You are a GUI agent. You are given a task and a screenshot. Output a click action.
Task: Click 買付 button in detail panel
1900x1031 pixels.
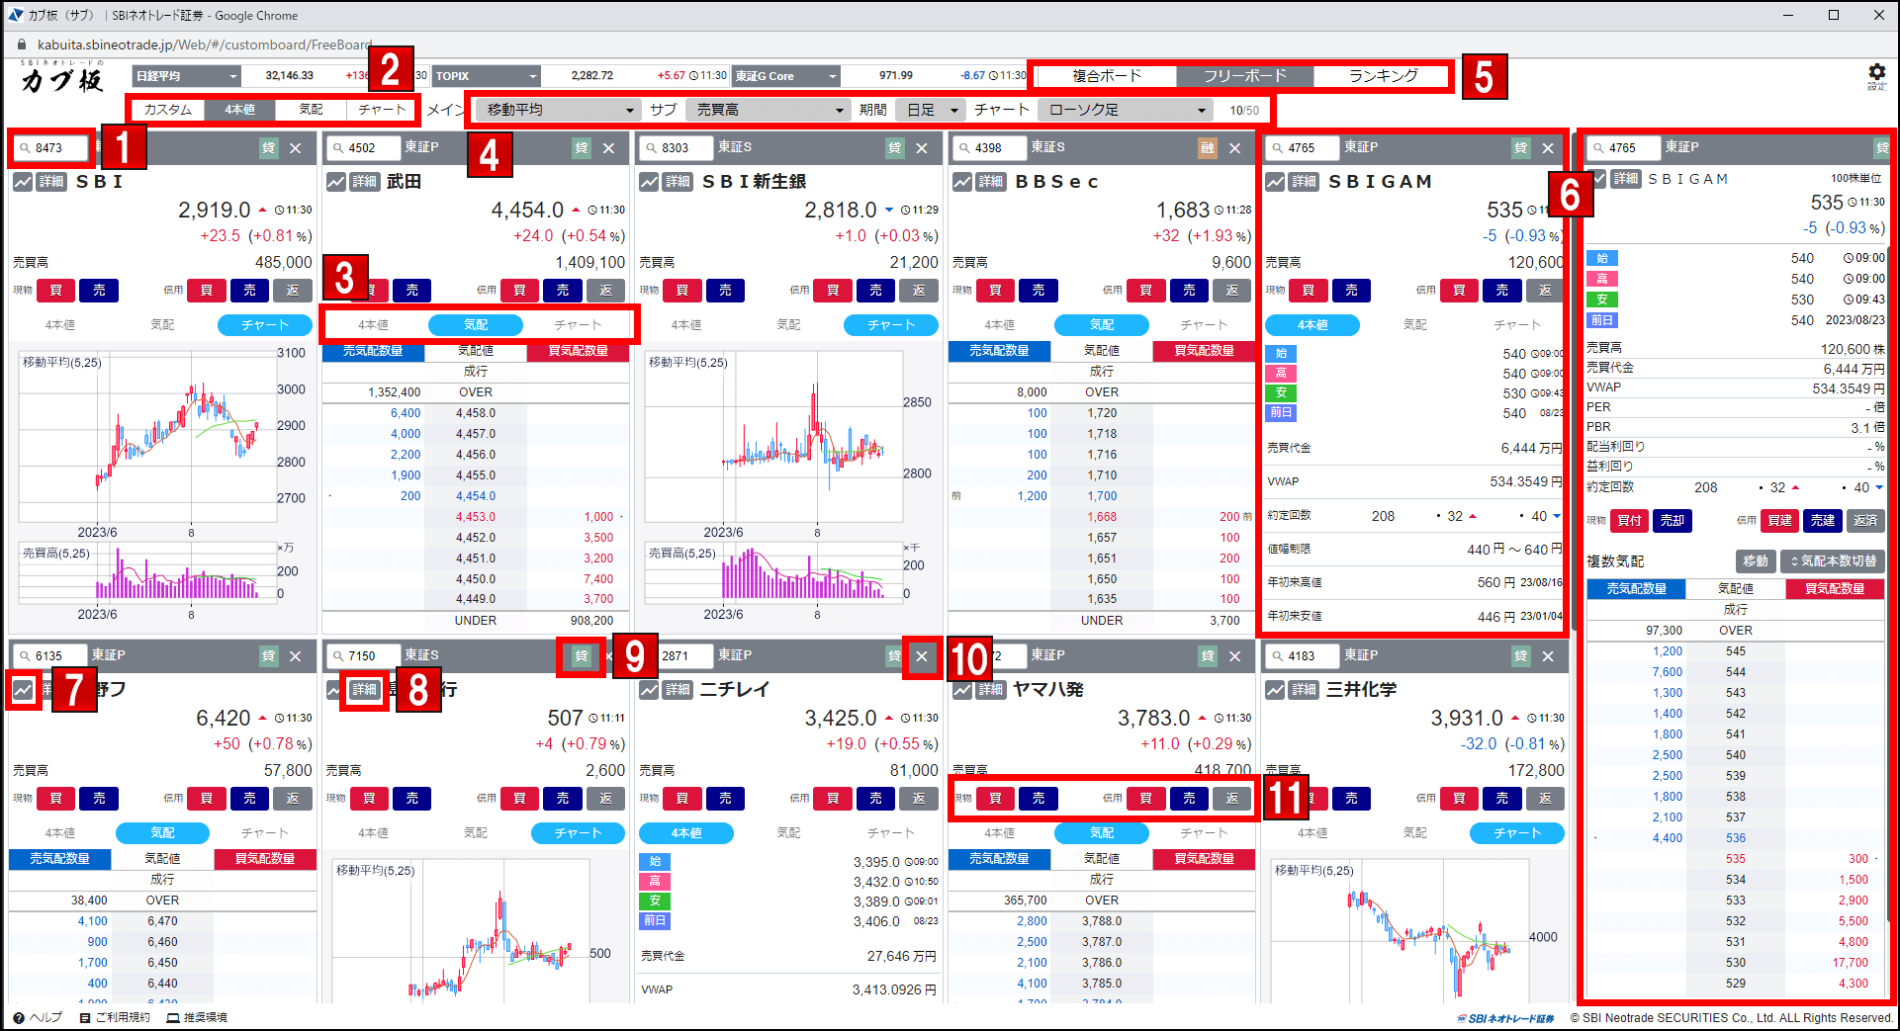(1629, 521)
